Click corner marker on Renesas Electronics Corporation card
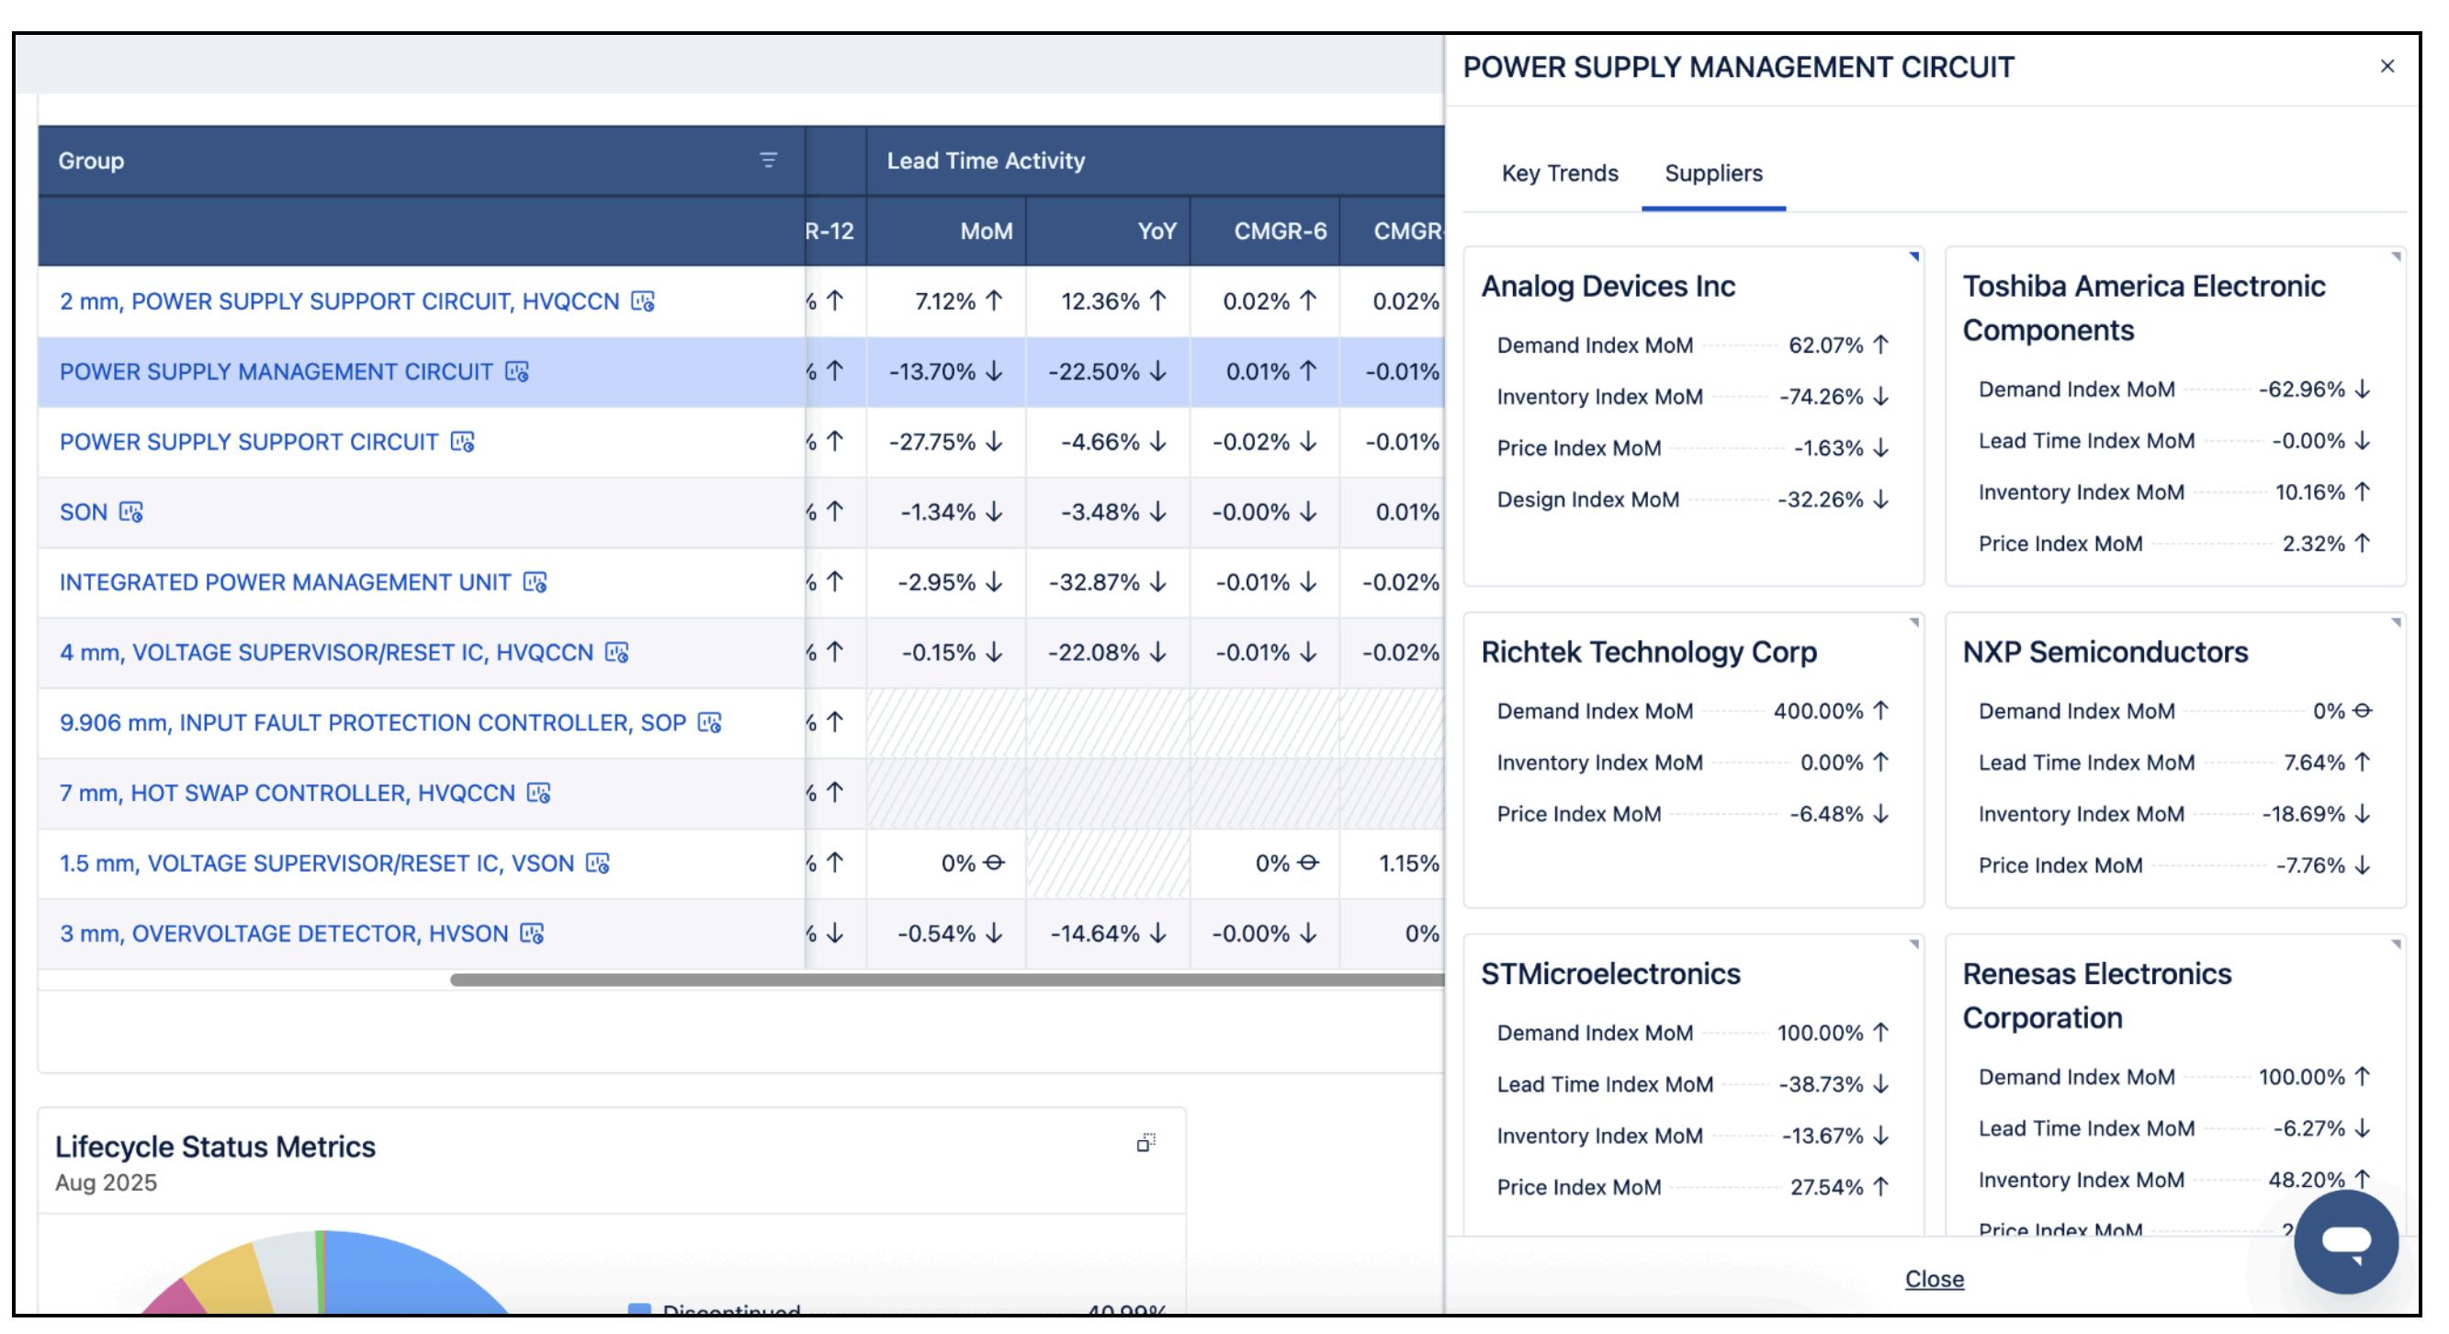The image size is (2449, 1334). [x=2397, y=945]
